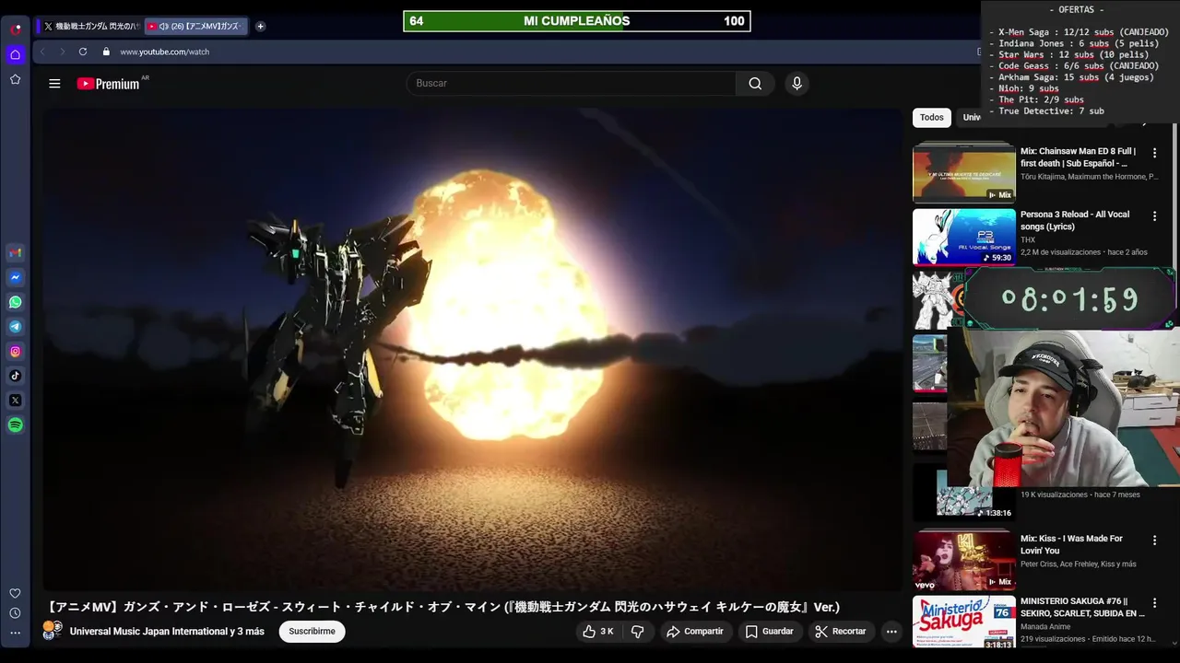Select the Universal filter chip
Image resolution: width=1180 pixels, height=663 pixels.
click(x=970, y=118)
